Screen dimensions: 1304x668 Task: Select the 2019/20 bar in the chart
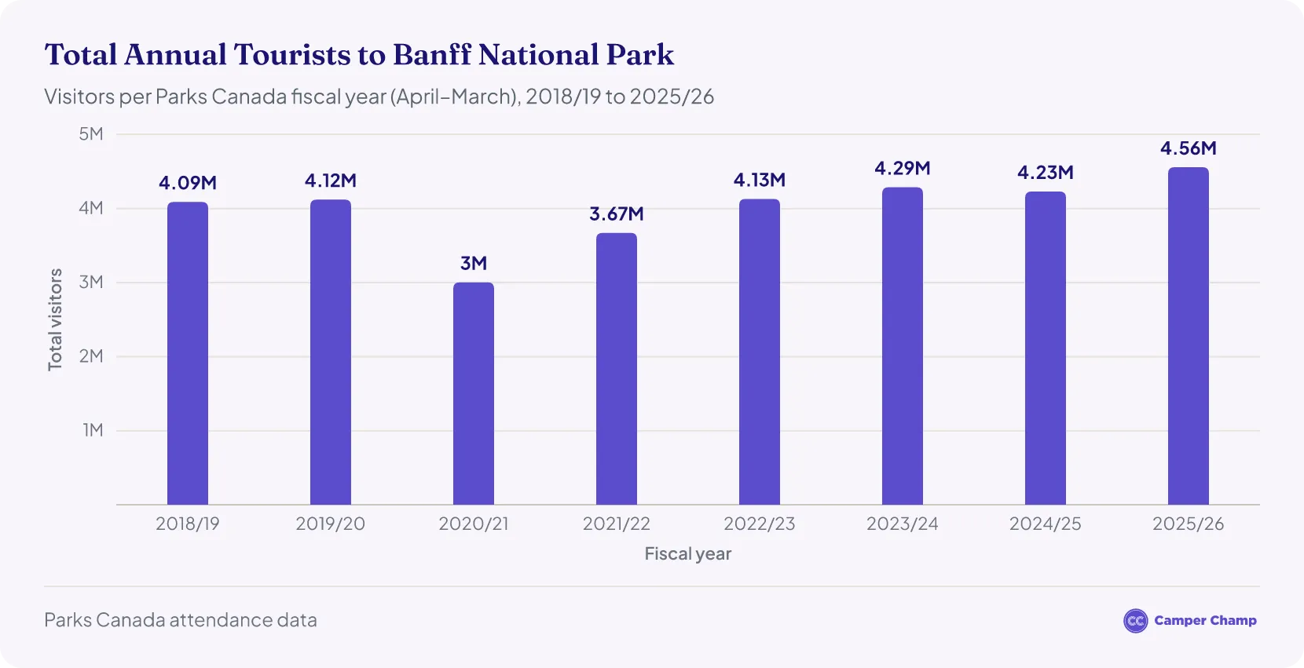331,352
